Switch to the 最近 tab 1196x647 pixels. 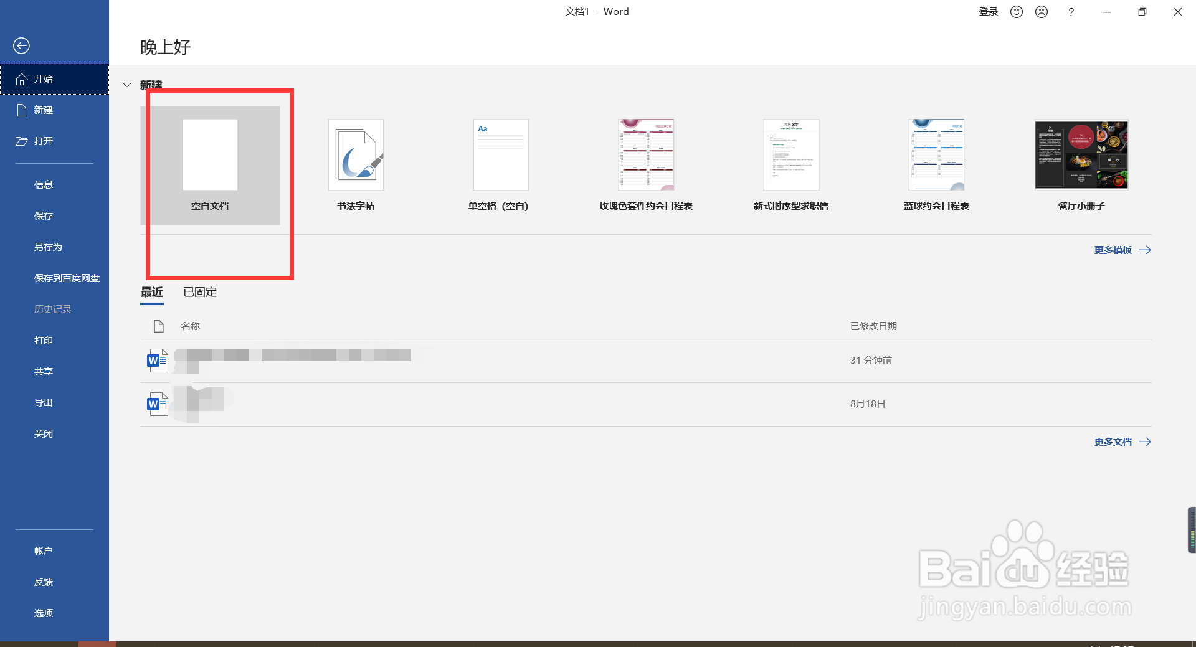152,292
